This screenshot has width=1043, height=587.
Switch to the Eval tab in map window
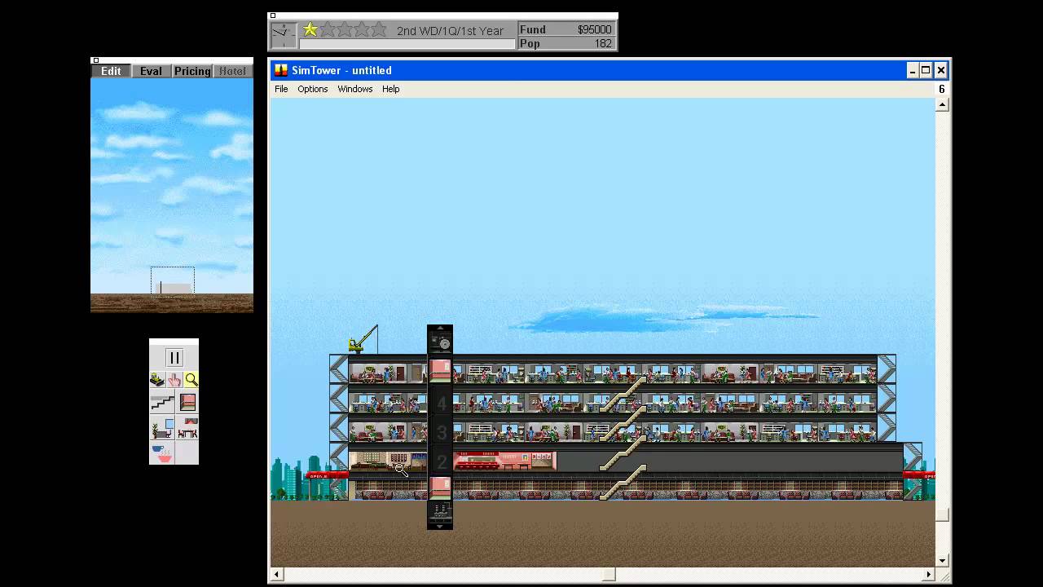point(151,71)
